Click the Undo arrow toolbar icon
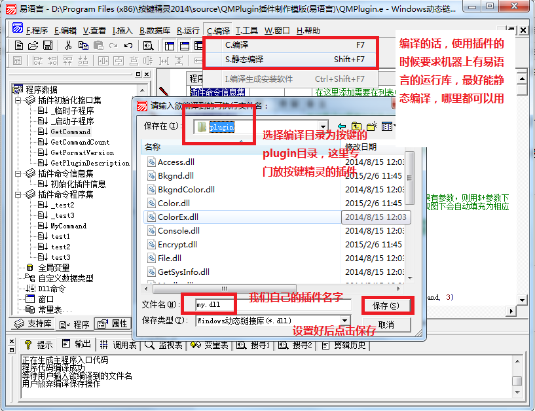Image resolution: width=535 pixels, height=411 pixels. point(128,45)
